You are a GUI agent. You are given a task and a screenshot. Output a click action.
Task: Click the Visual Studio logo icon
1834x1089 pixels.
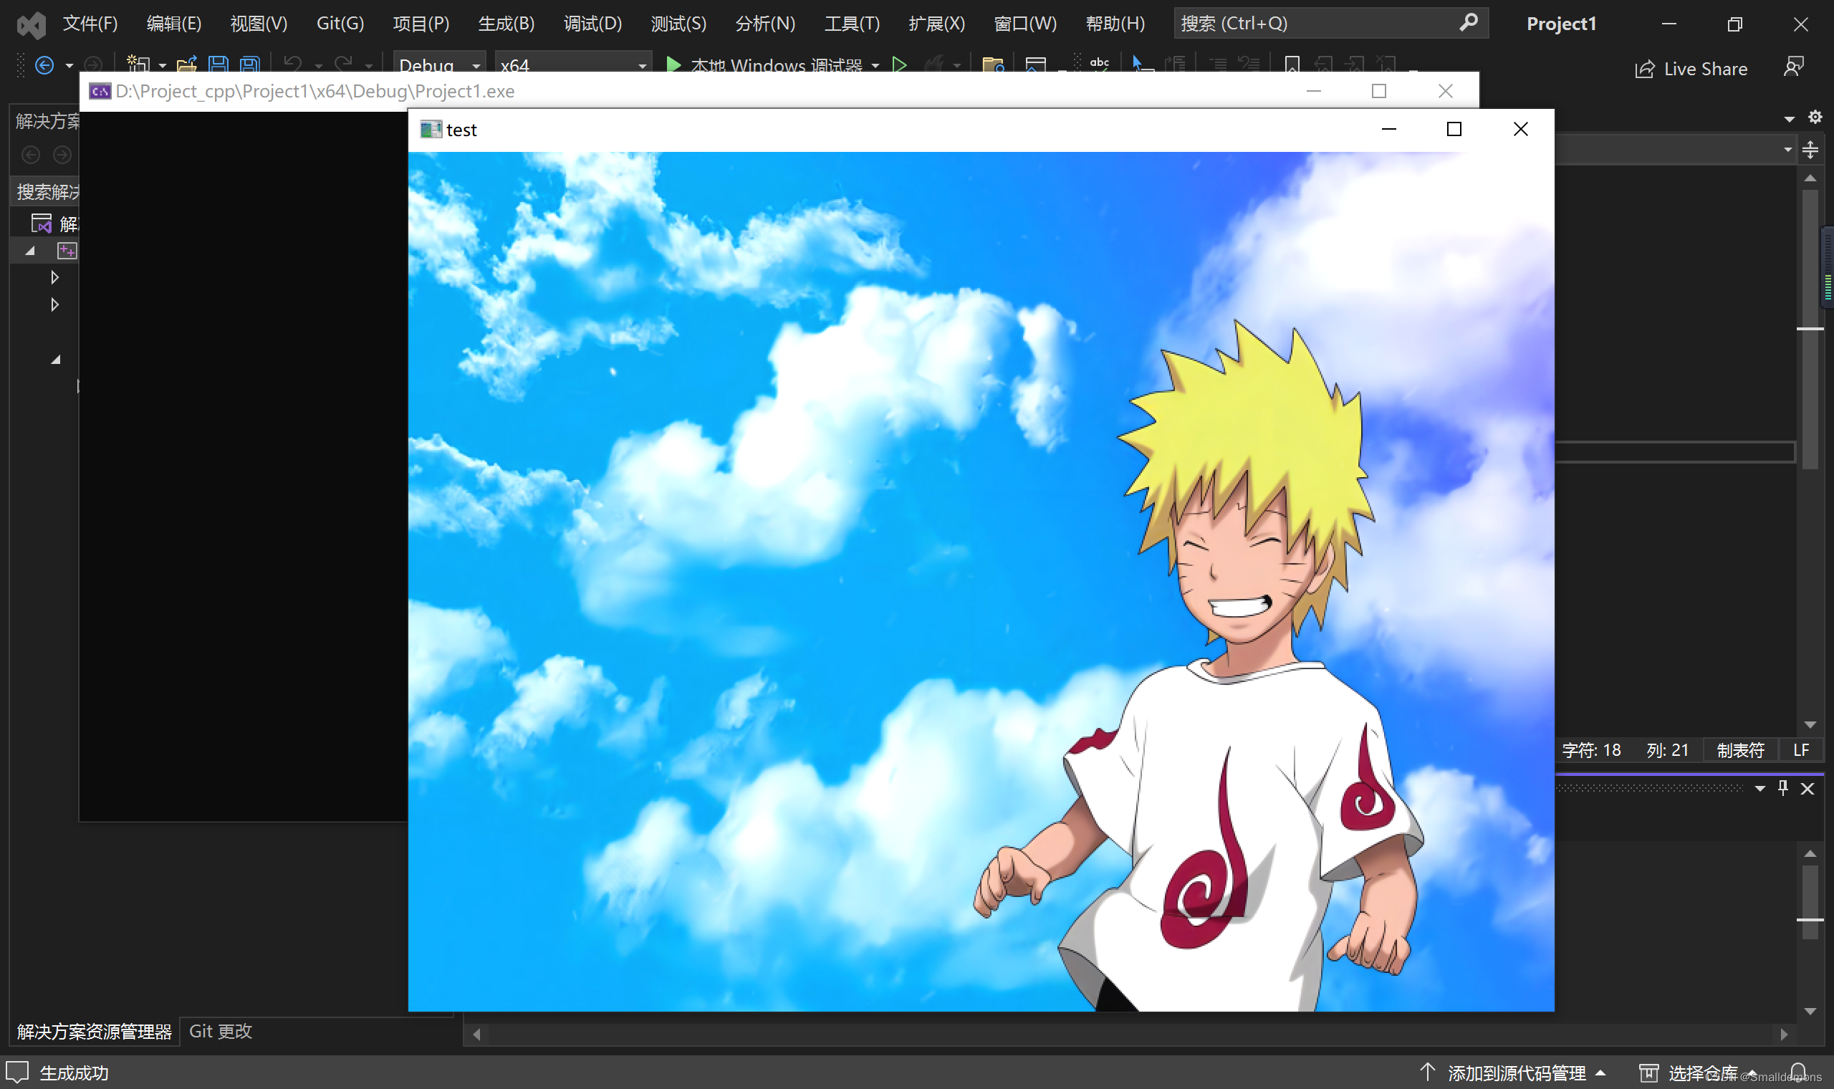pyautogui.click(x=32, y=25)
